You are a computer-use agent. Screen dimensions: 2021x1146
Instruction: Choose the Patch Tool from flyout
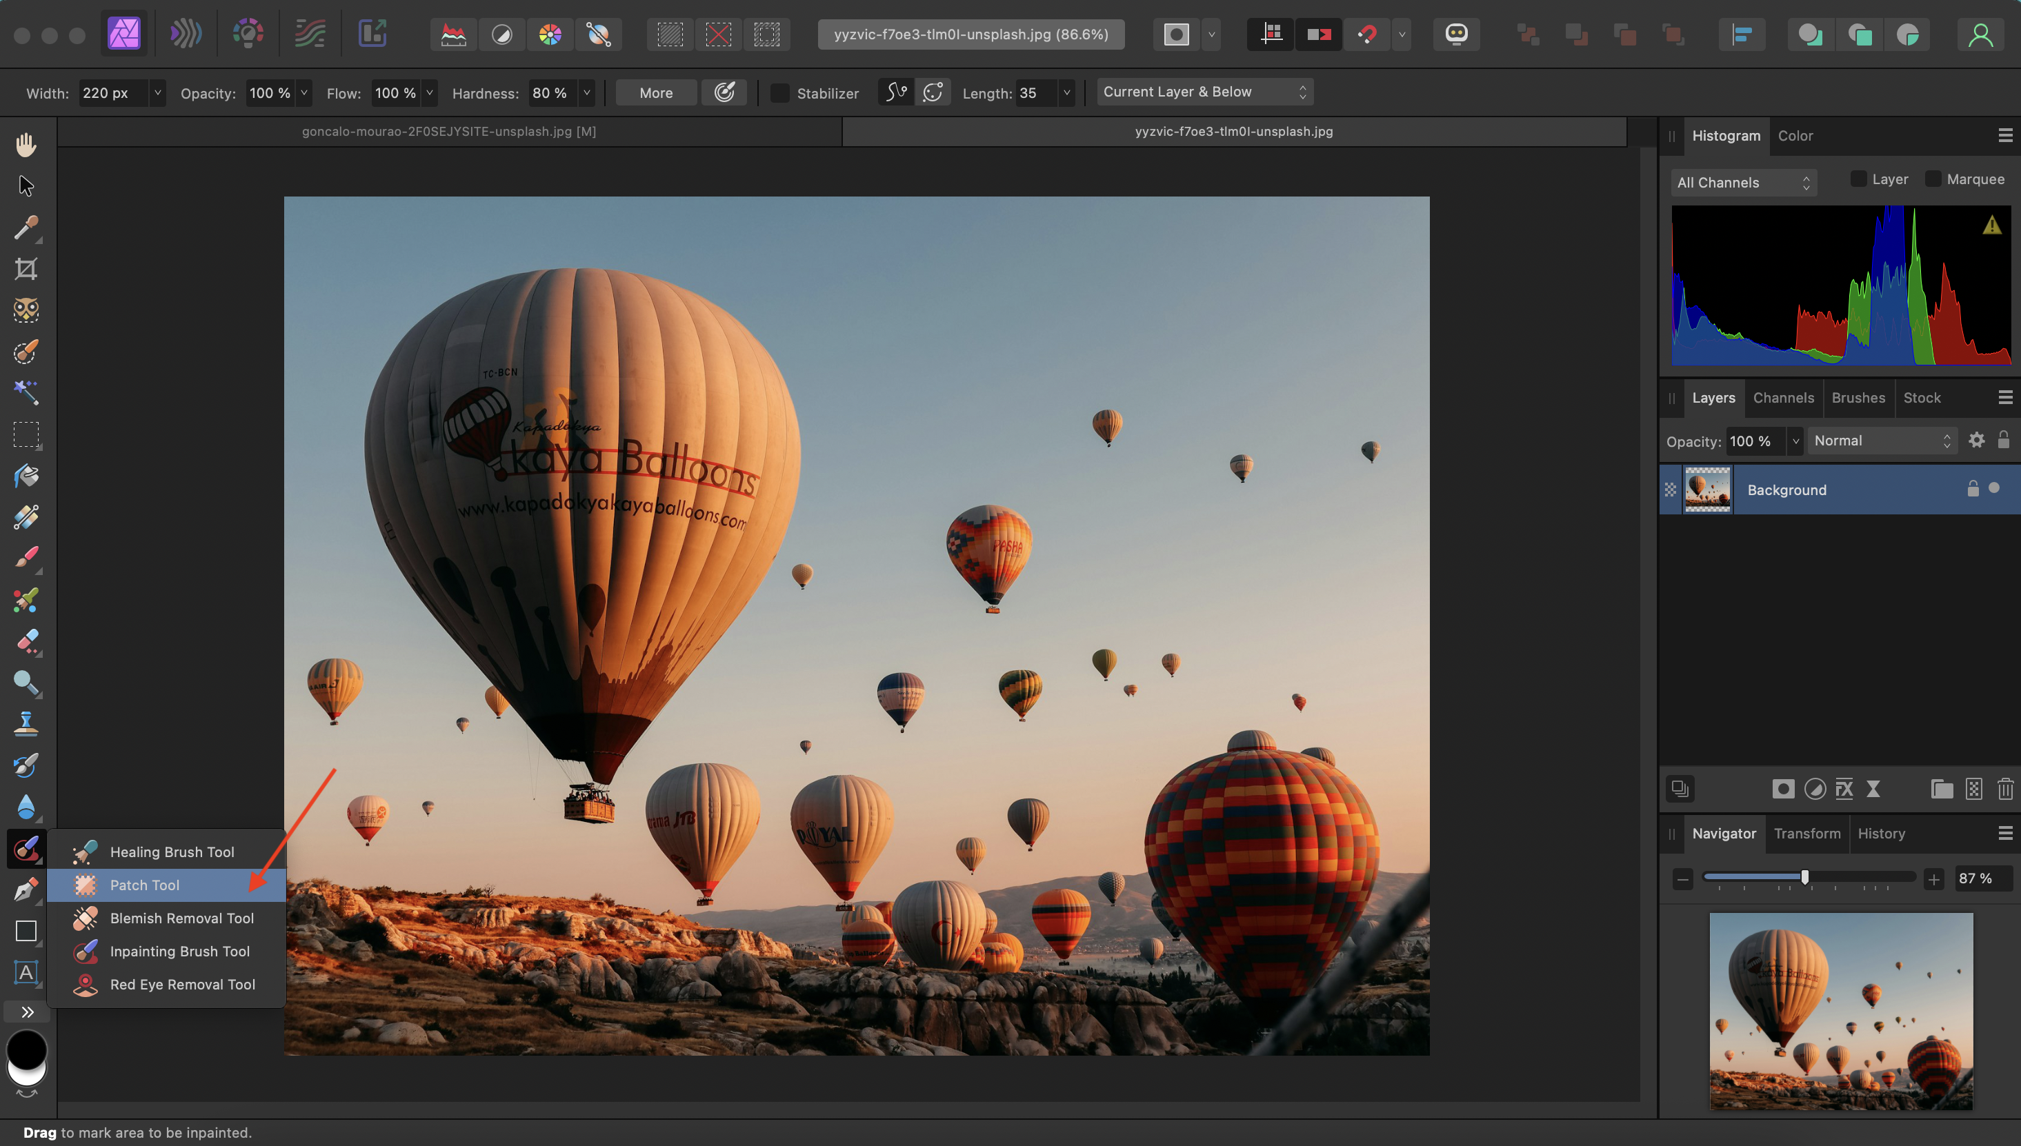click(x=145, y=885)
